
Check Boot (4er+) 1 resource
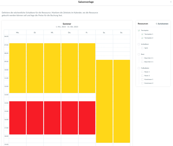point(142,62)
